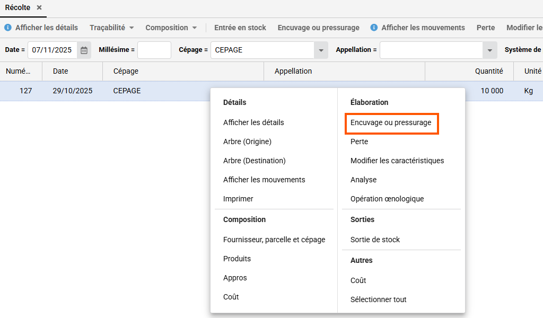The width and height of the screenshot is (543, 318).
Task: Click info icon beside Afficher les détails
Action: (x=8, y=28)
